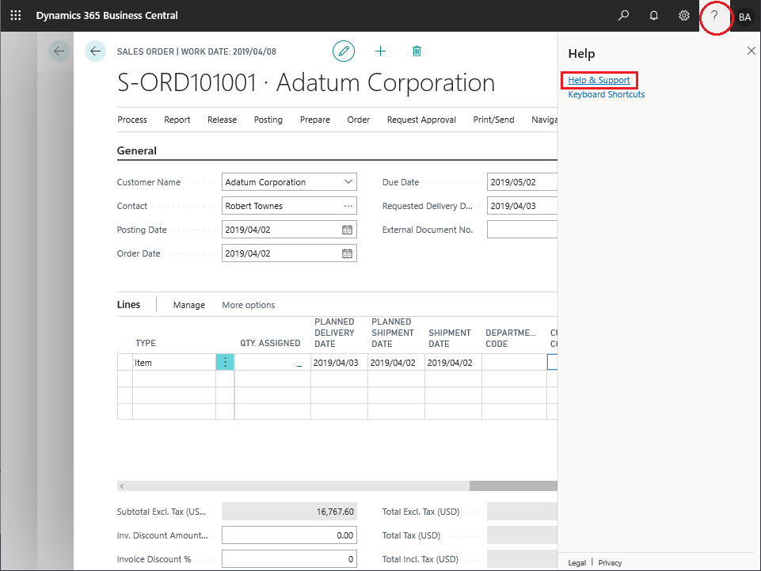Viewport: 761px width, 571px height.
Task: Click the Legal link
Action: point(577,563)
